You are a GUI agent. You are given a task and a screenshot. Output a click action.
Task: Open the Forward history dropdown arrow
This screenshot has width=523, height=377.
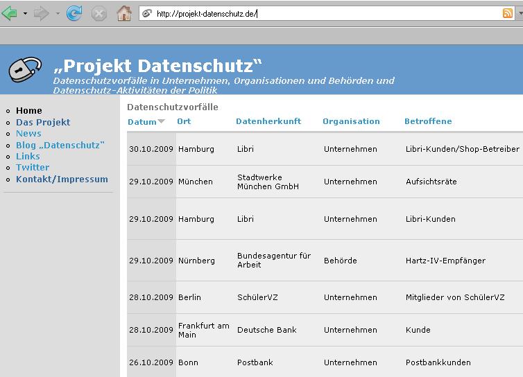coord(58,14)
